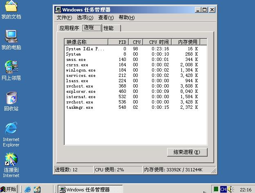Select the 我的电脑 desktop icon
The image size is (255, 193).
(11, 40)
